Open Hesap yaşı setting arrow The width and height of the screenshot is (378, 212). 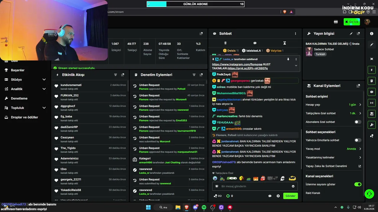coord(360,105)
